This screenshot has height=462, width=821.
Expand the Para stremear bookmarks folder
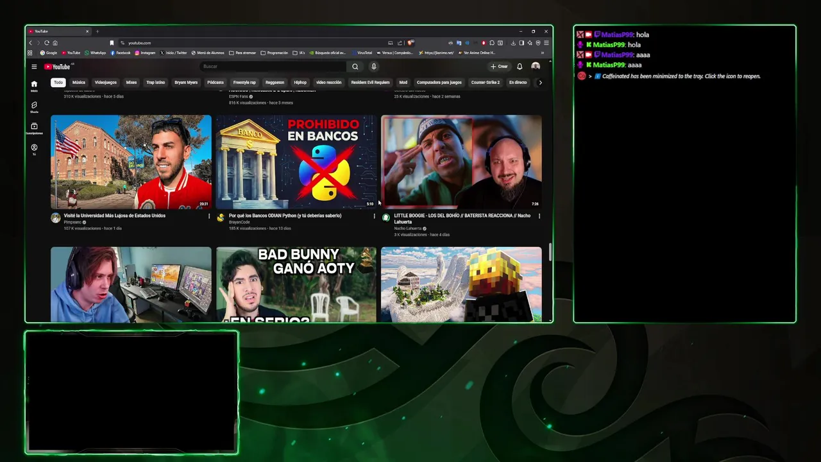click(242, 53)
